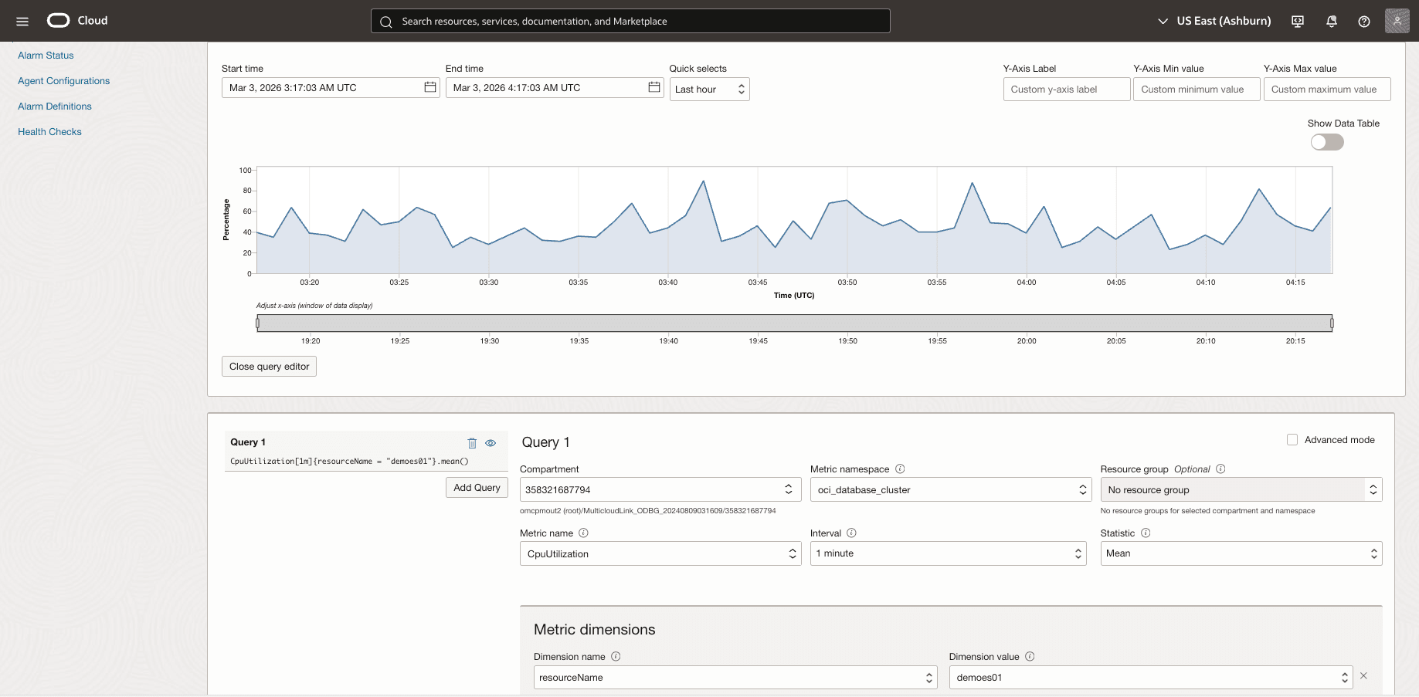Delete Query 1 using the trash icon
Image resolution: width=1419 pixels, height=697 pixels.
tap(472, 442)
